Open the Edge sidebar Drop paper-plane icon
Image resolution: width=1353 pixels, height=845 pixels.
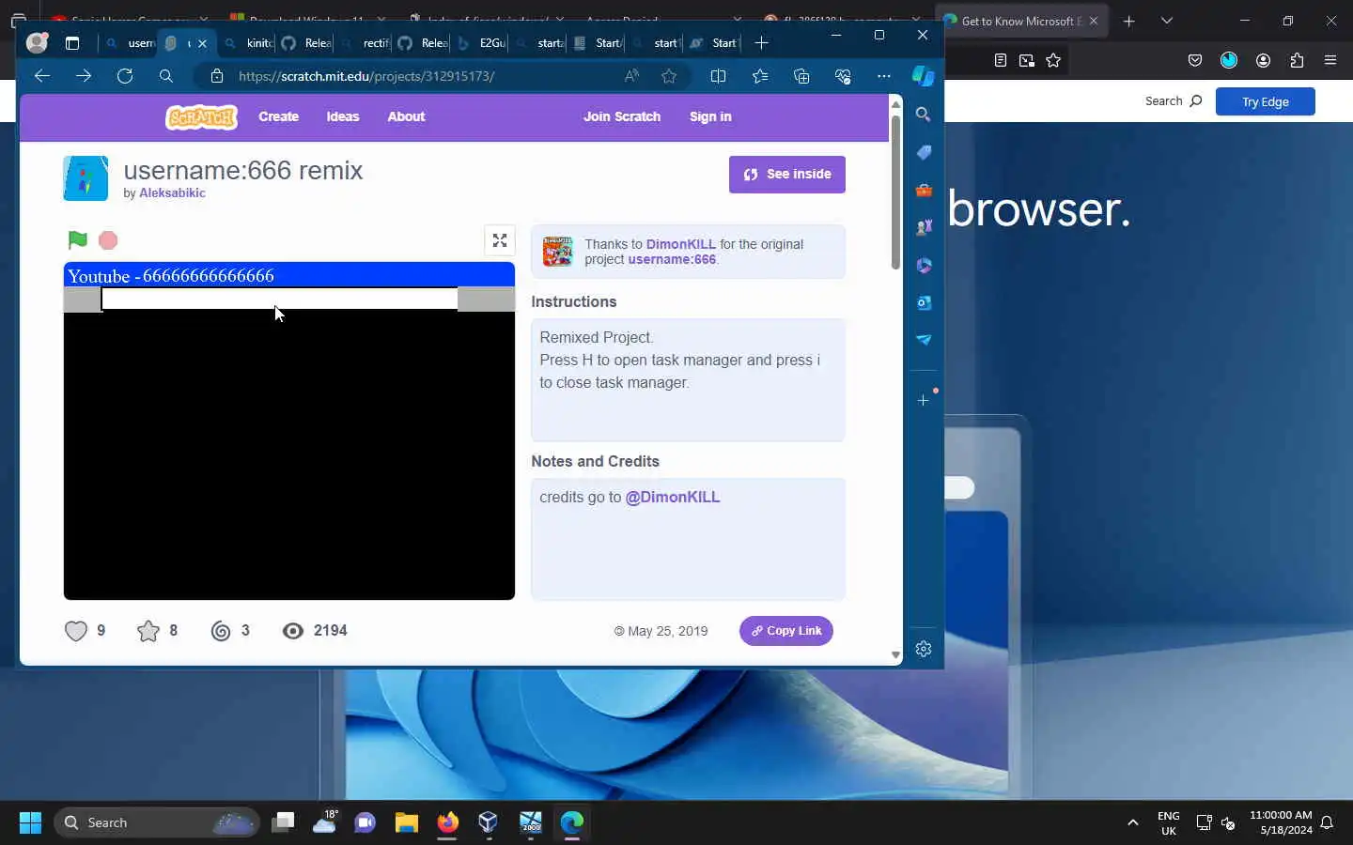(924, 340)
